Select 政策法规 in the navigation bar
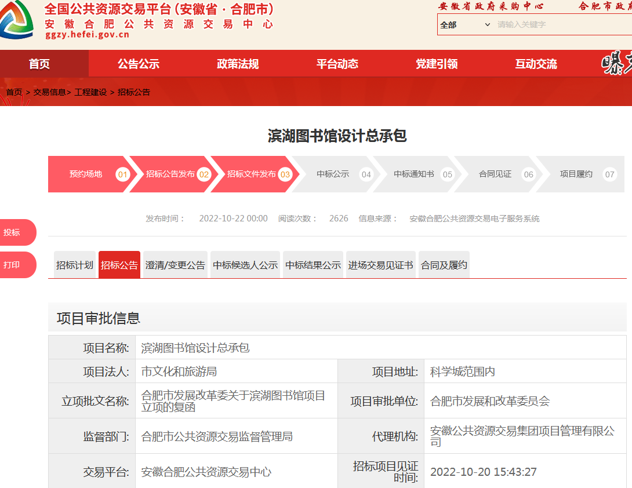This screenshot has height=488, width=632. 238,64
